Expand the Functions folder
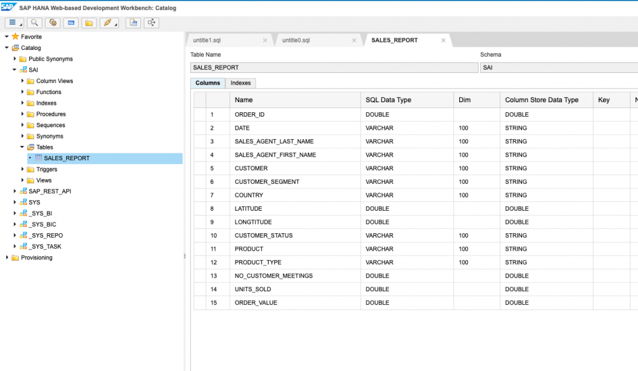638x371 pixels. [x=22, y=92]
